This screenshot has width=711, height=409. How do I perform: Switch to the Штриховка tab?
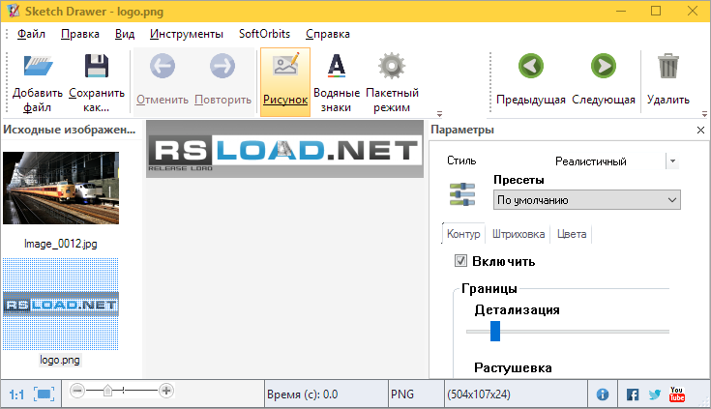518,234
